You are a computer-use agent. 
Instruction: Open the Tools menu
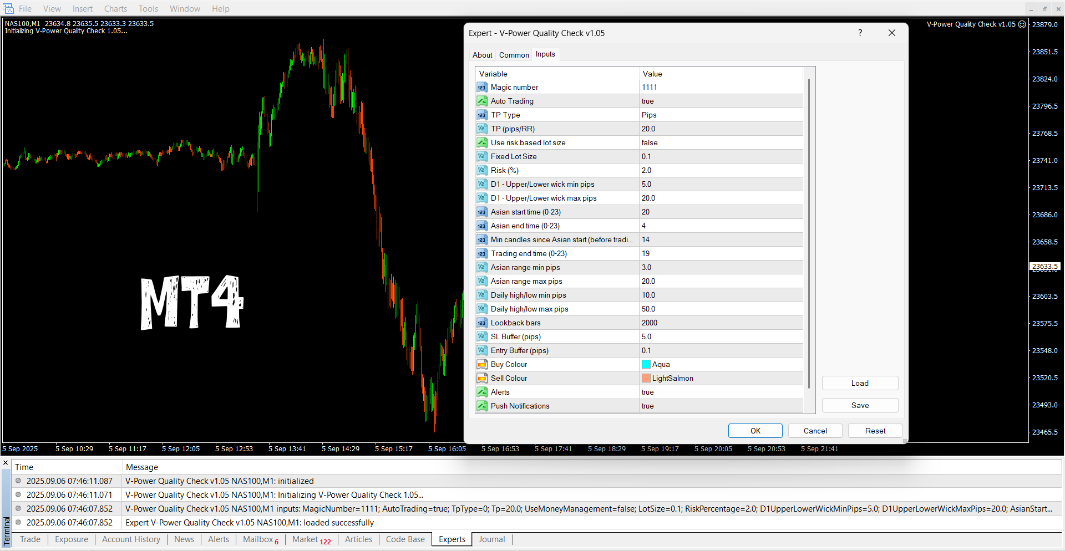pyautogui.click(x=148, y=9)
